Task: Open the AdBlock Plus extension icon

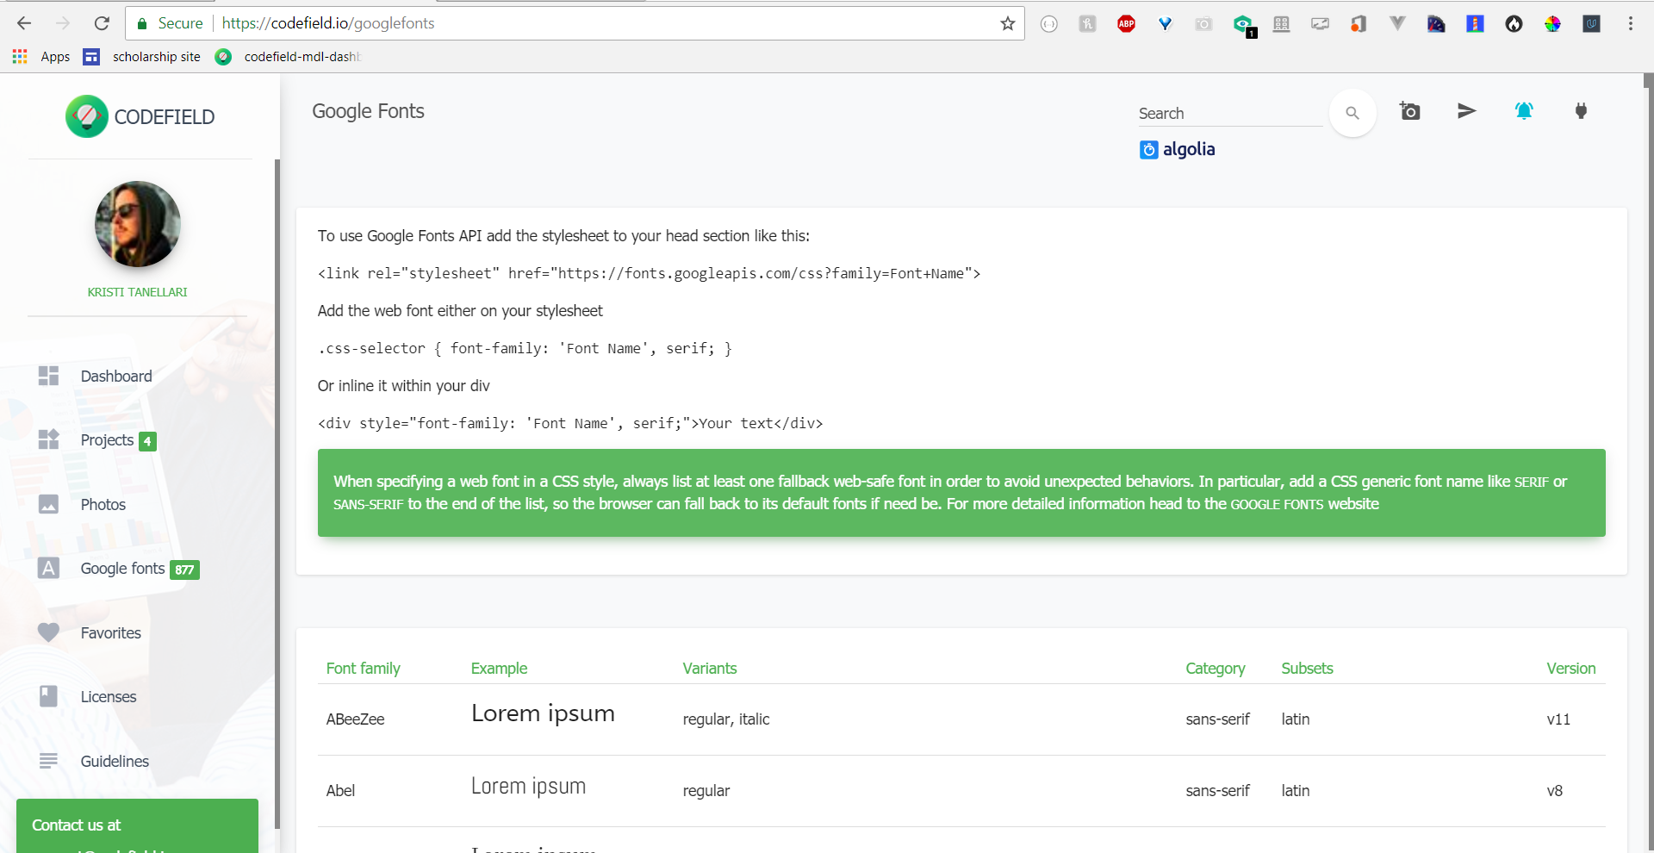Action: point(1126,24)
